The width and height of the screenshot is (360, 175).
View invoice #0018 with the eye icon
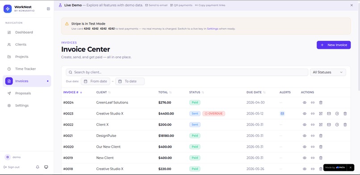[x=305, y=169]
